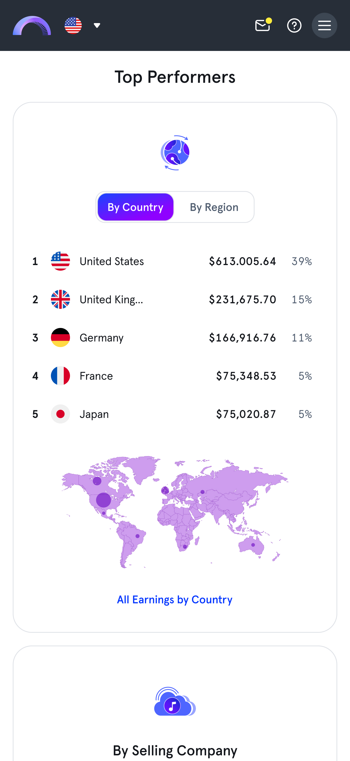Click the Japan flag icon

[60, 414]
